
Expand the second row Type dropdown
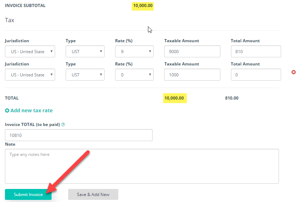85,75
